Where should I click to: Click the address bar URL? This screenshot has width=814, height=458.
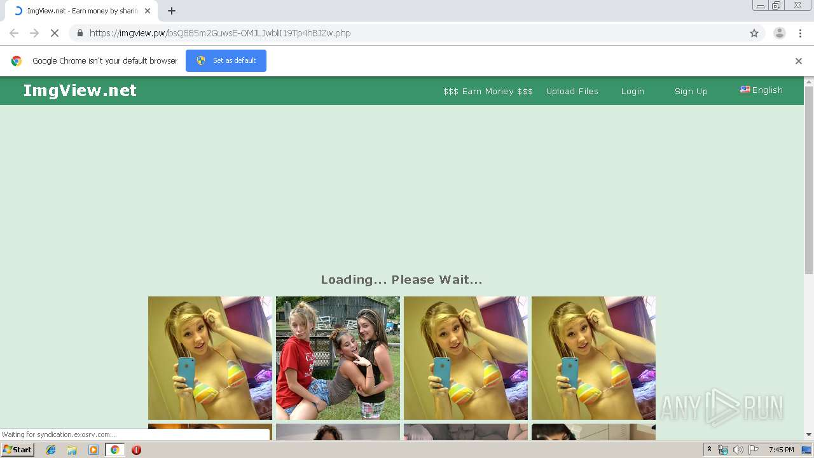coord(220,33)
